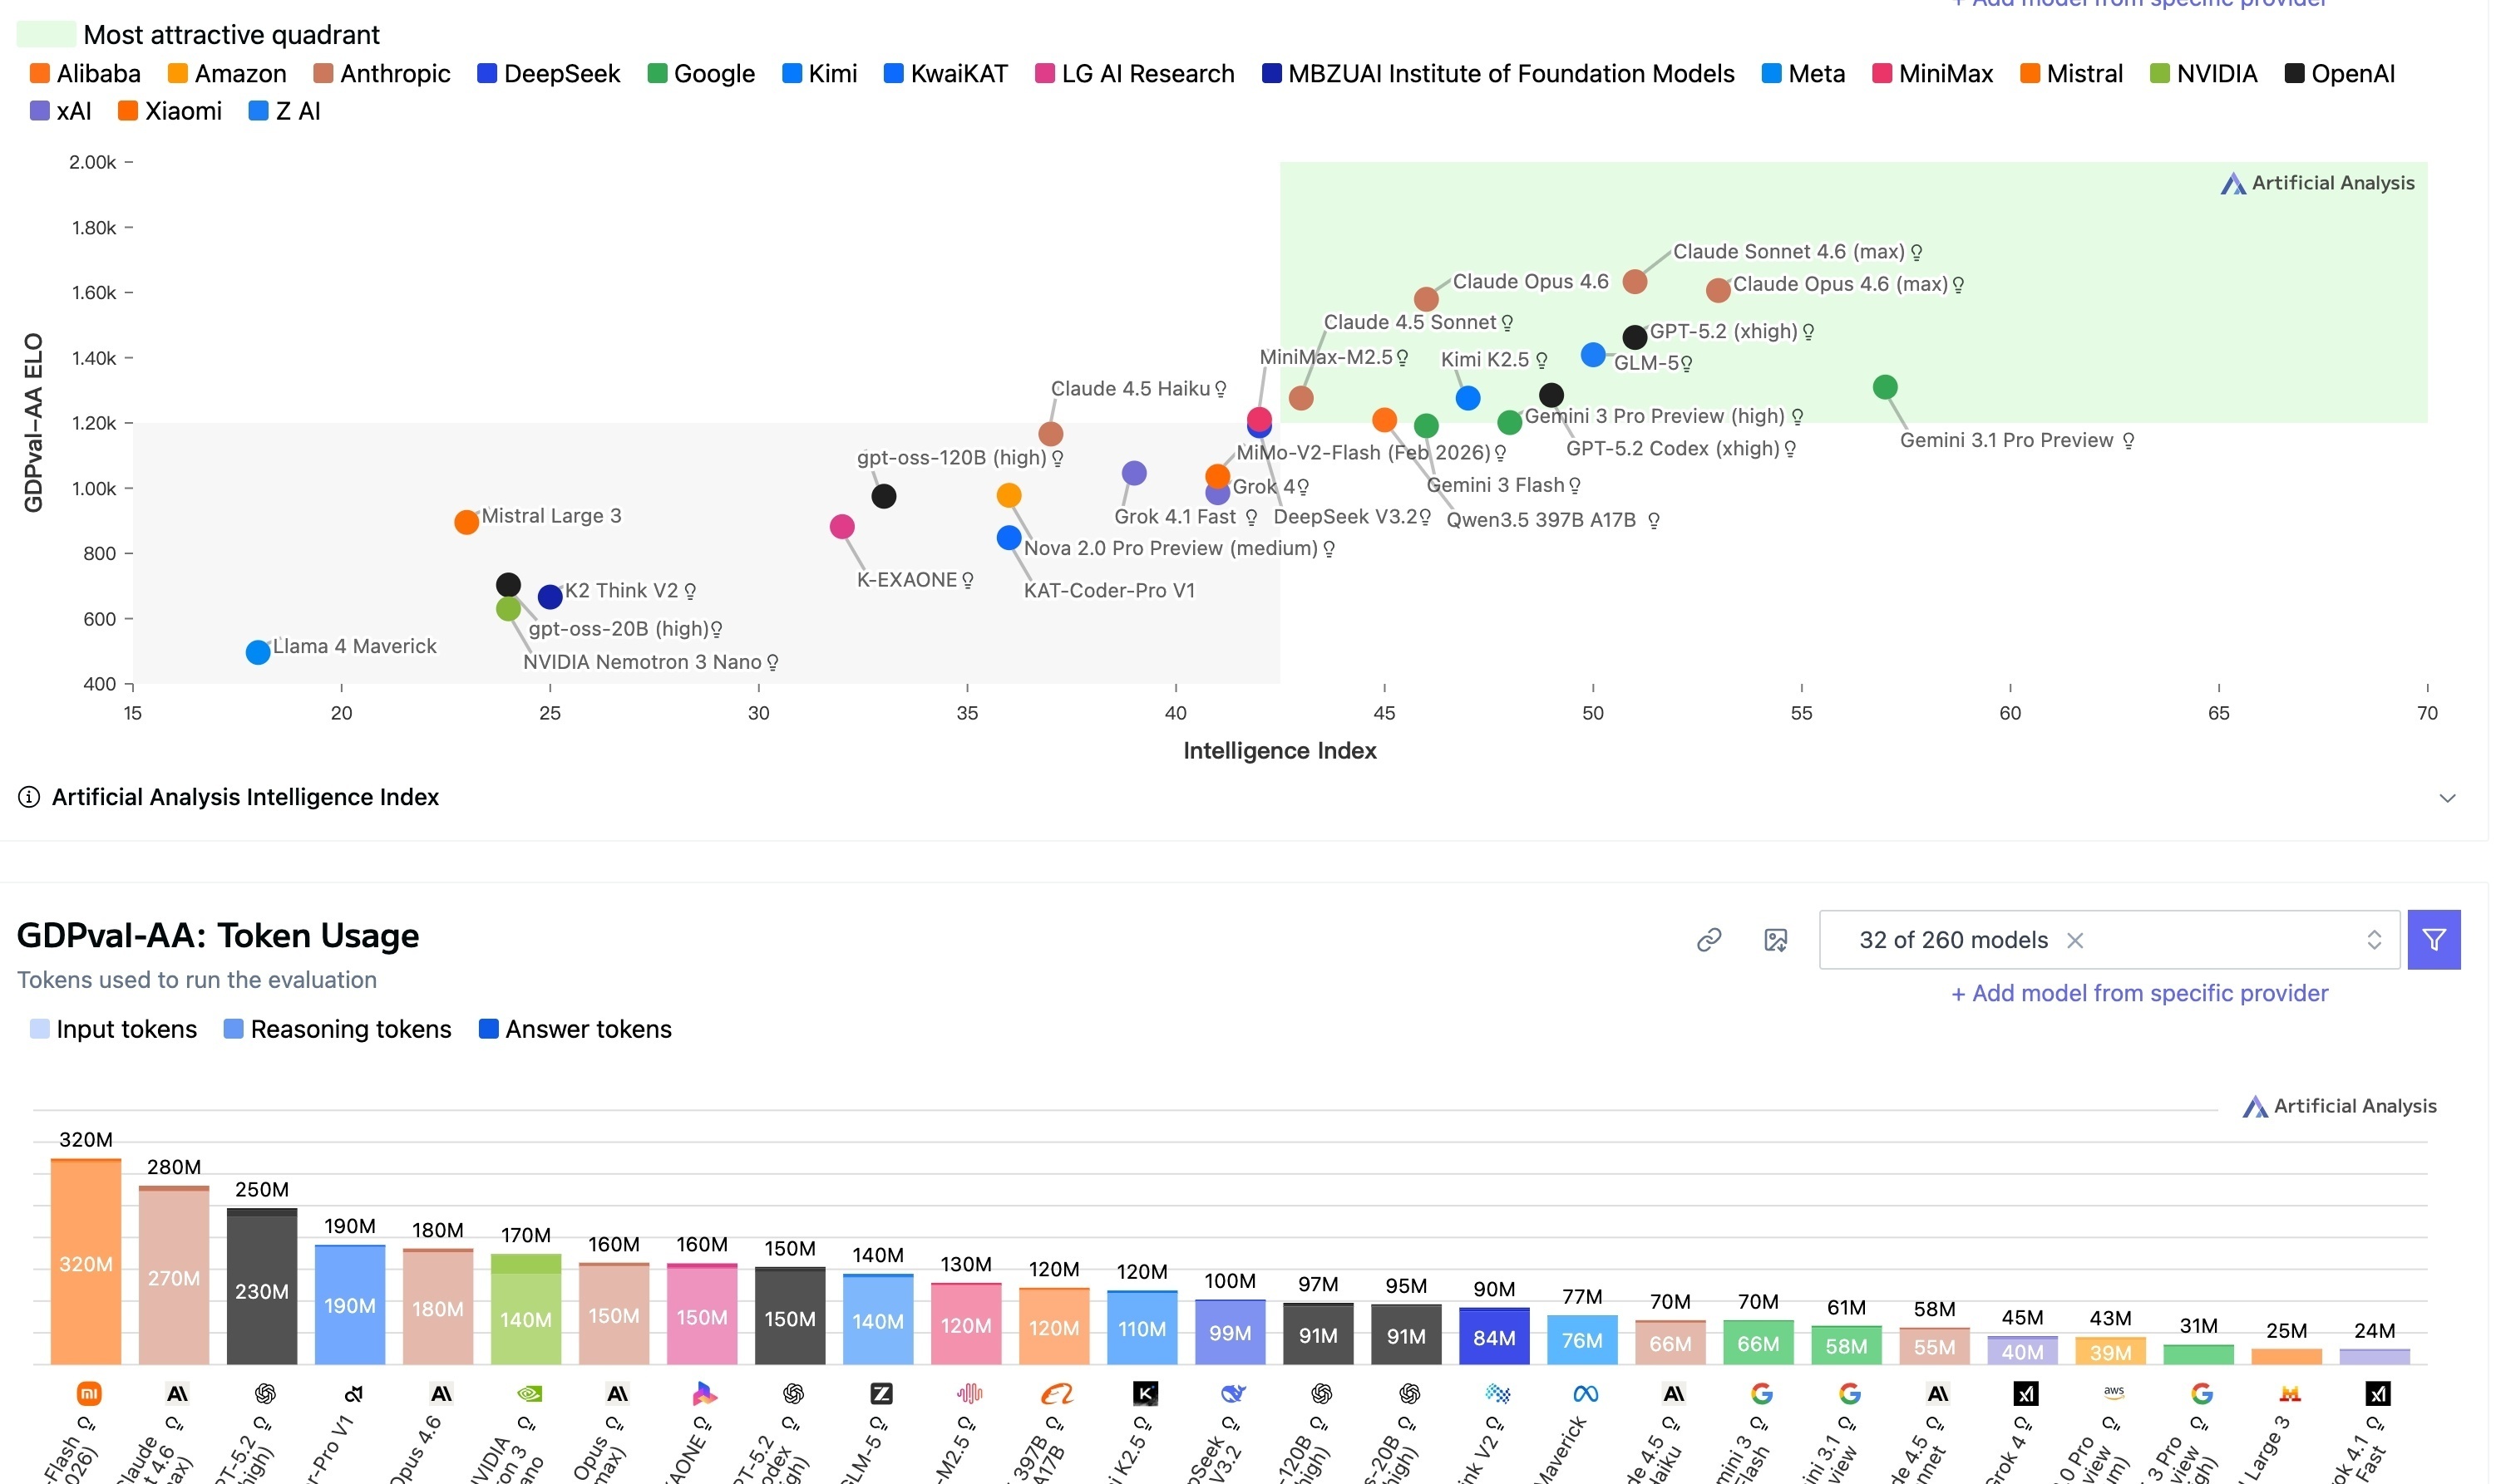The image size is (2496, 1484).
Task: Click the Claude Sonnet 4.6 (max) label
Action: tap(1788, 252)
